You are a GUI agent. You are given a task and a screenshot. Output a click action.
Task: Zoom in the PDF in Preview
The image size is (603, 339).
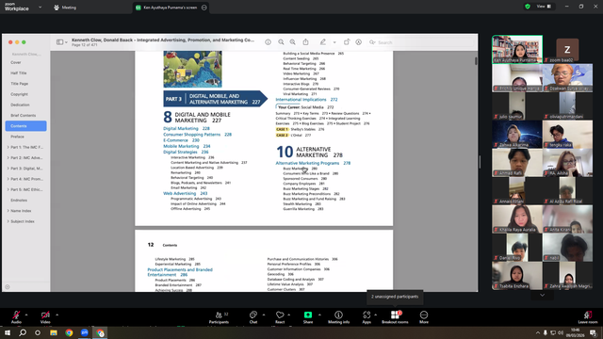pyautogui.click(x=293, y=42)
